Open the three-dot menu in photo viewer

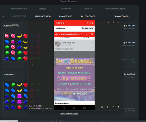(119, 107)
